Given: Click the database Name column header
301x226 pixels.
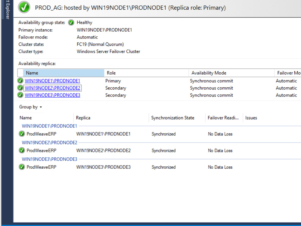Looking at the screenshot, I should click(x=46, y=118).
